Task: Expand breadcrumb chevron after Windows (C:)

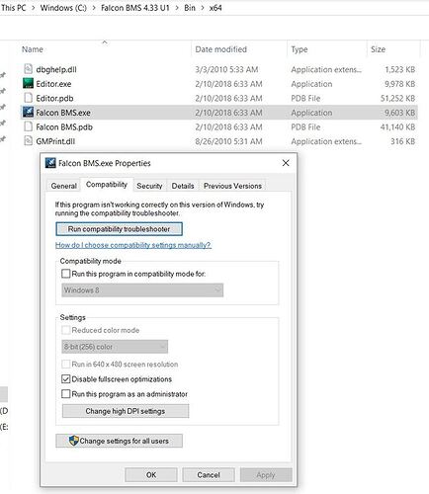Action: tap(94, 8)
